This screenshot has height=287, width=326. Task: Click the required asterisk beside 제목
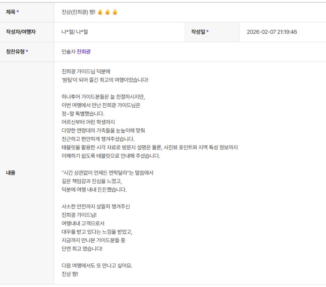(x=18, y=12)
